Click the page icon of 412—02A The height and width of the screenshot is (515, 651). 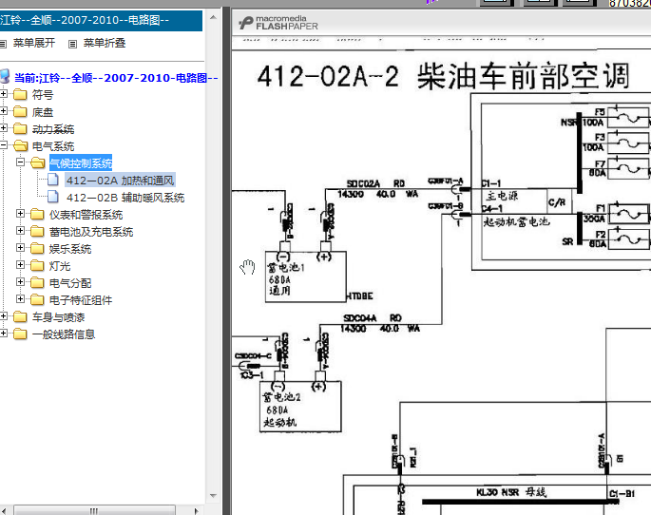(x=53, y=180)
